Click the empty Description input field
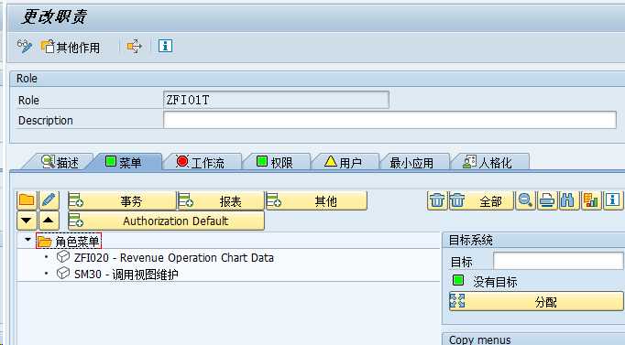Image resolution: width=625 pixels, height=345 pixels. [x=389, y=120]
